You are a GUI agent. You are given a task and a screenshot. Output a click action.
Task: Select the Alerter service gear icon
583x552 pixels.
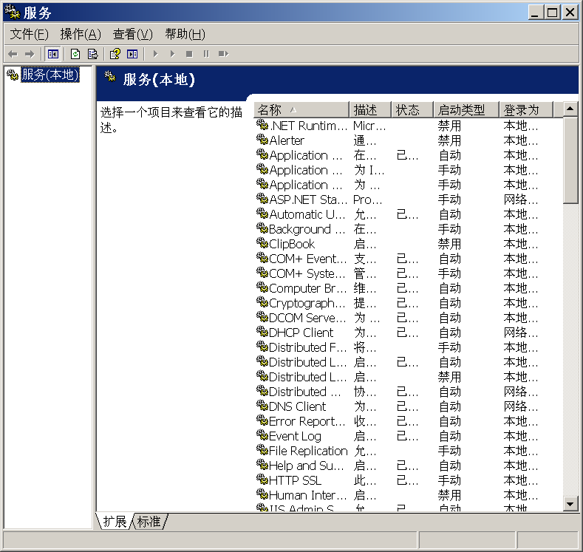tap(262, 140)
